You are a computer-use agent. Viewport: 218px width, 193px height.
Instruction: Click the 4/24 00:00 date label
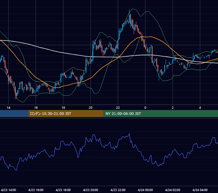click(145, 190)
